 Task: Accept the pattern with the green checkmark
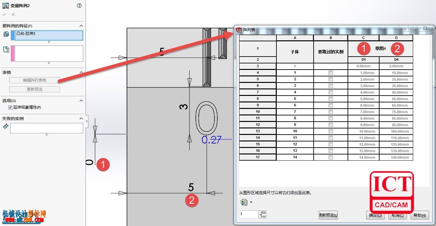pos(4,14)
